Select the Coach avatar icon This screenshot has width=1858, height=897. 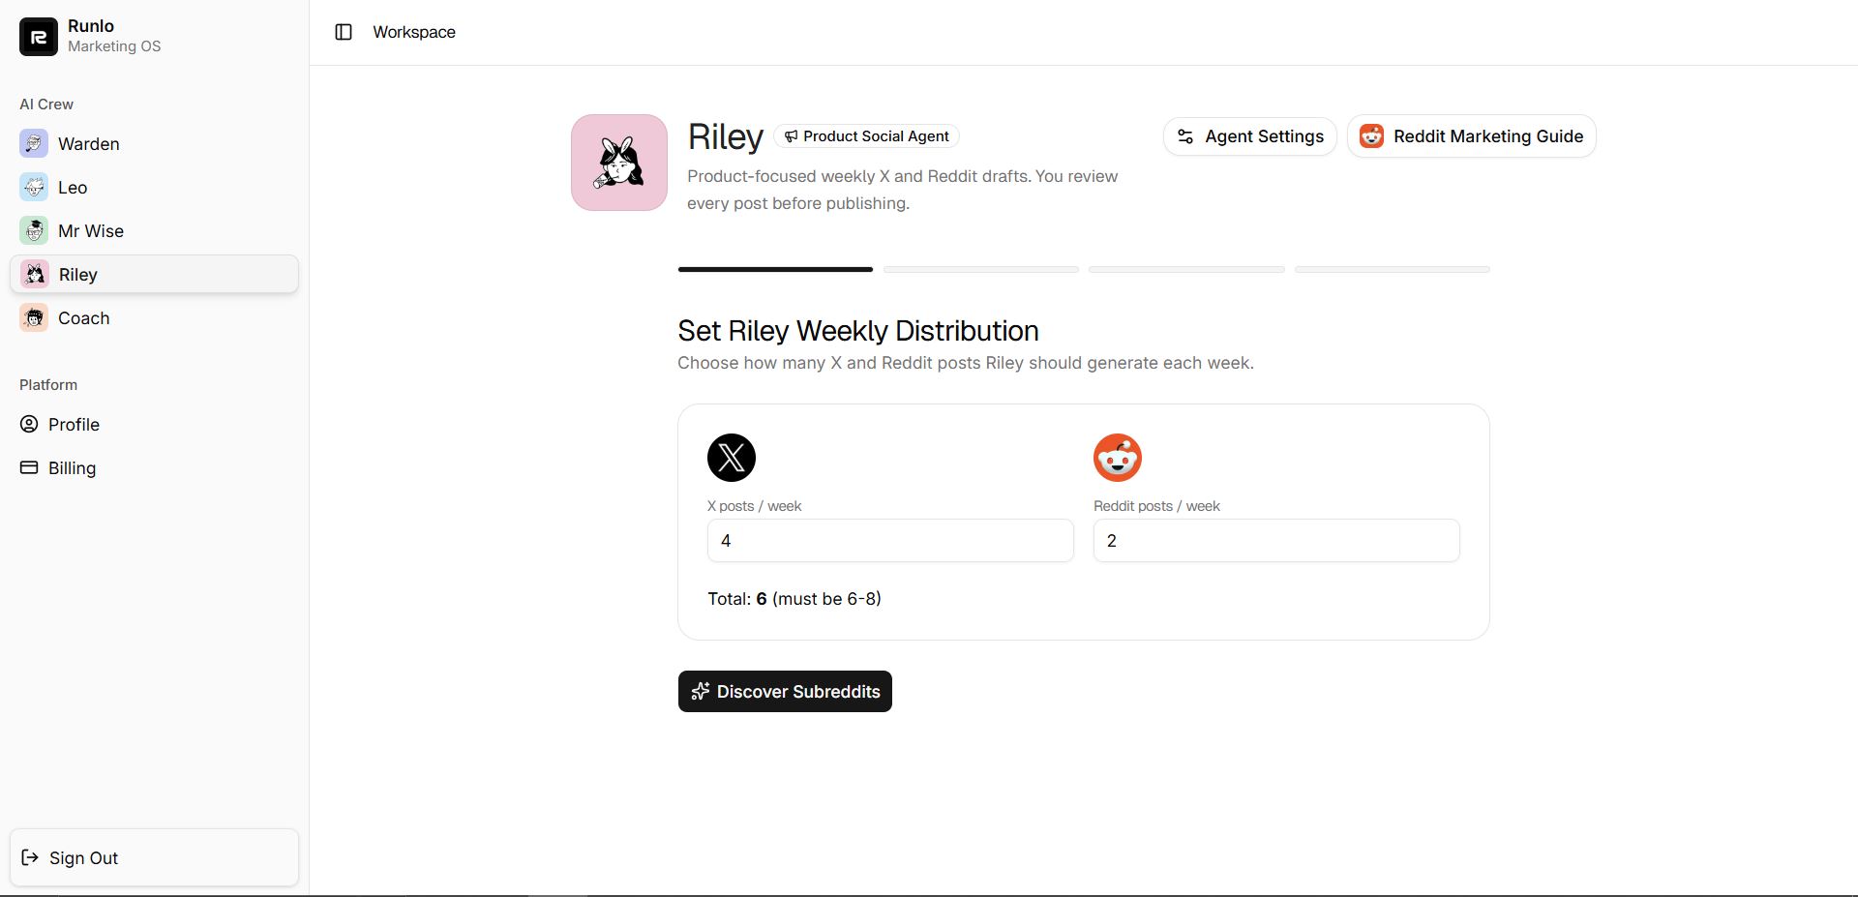point(34,317)
